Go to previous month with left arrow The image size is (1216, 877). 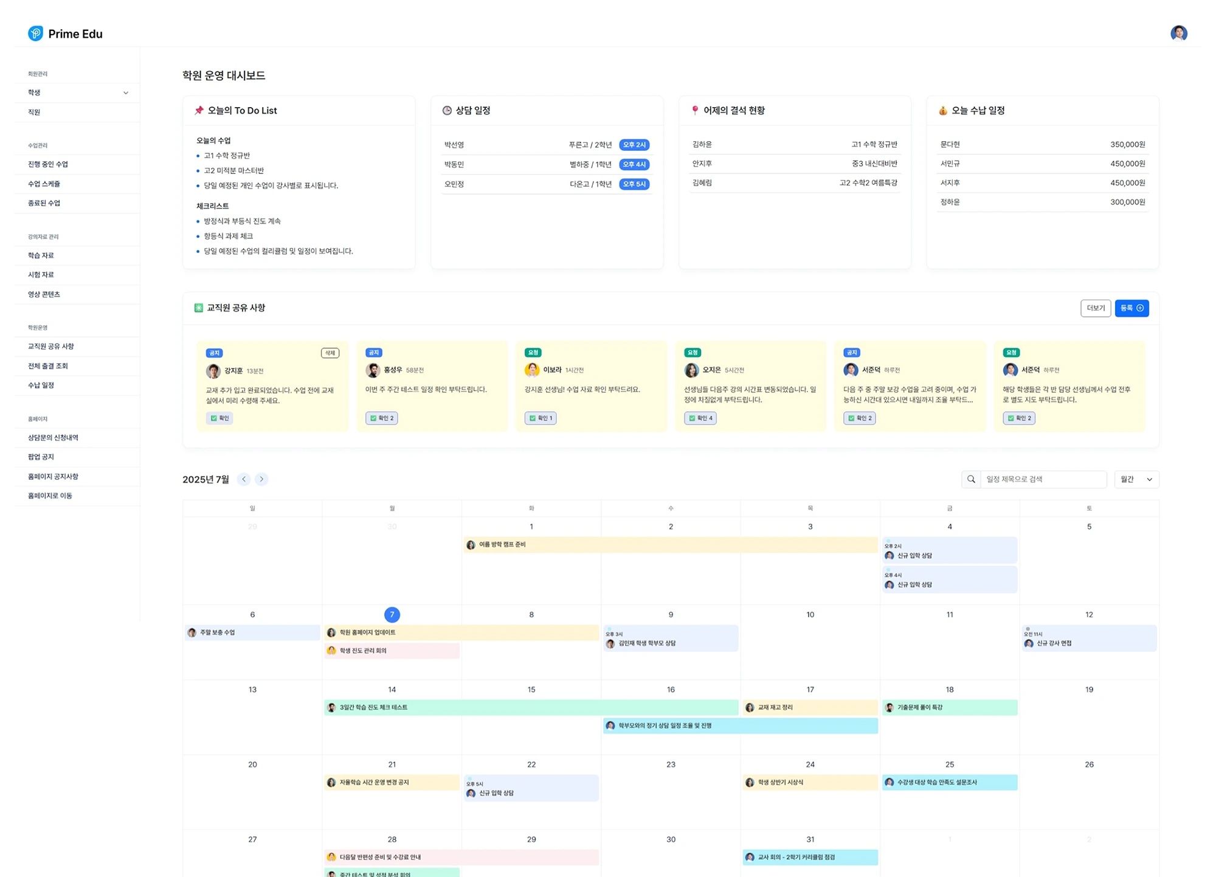pyautogui.click(x=244, y=479)
